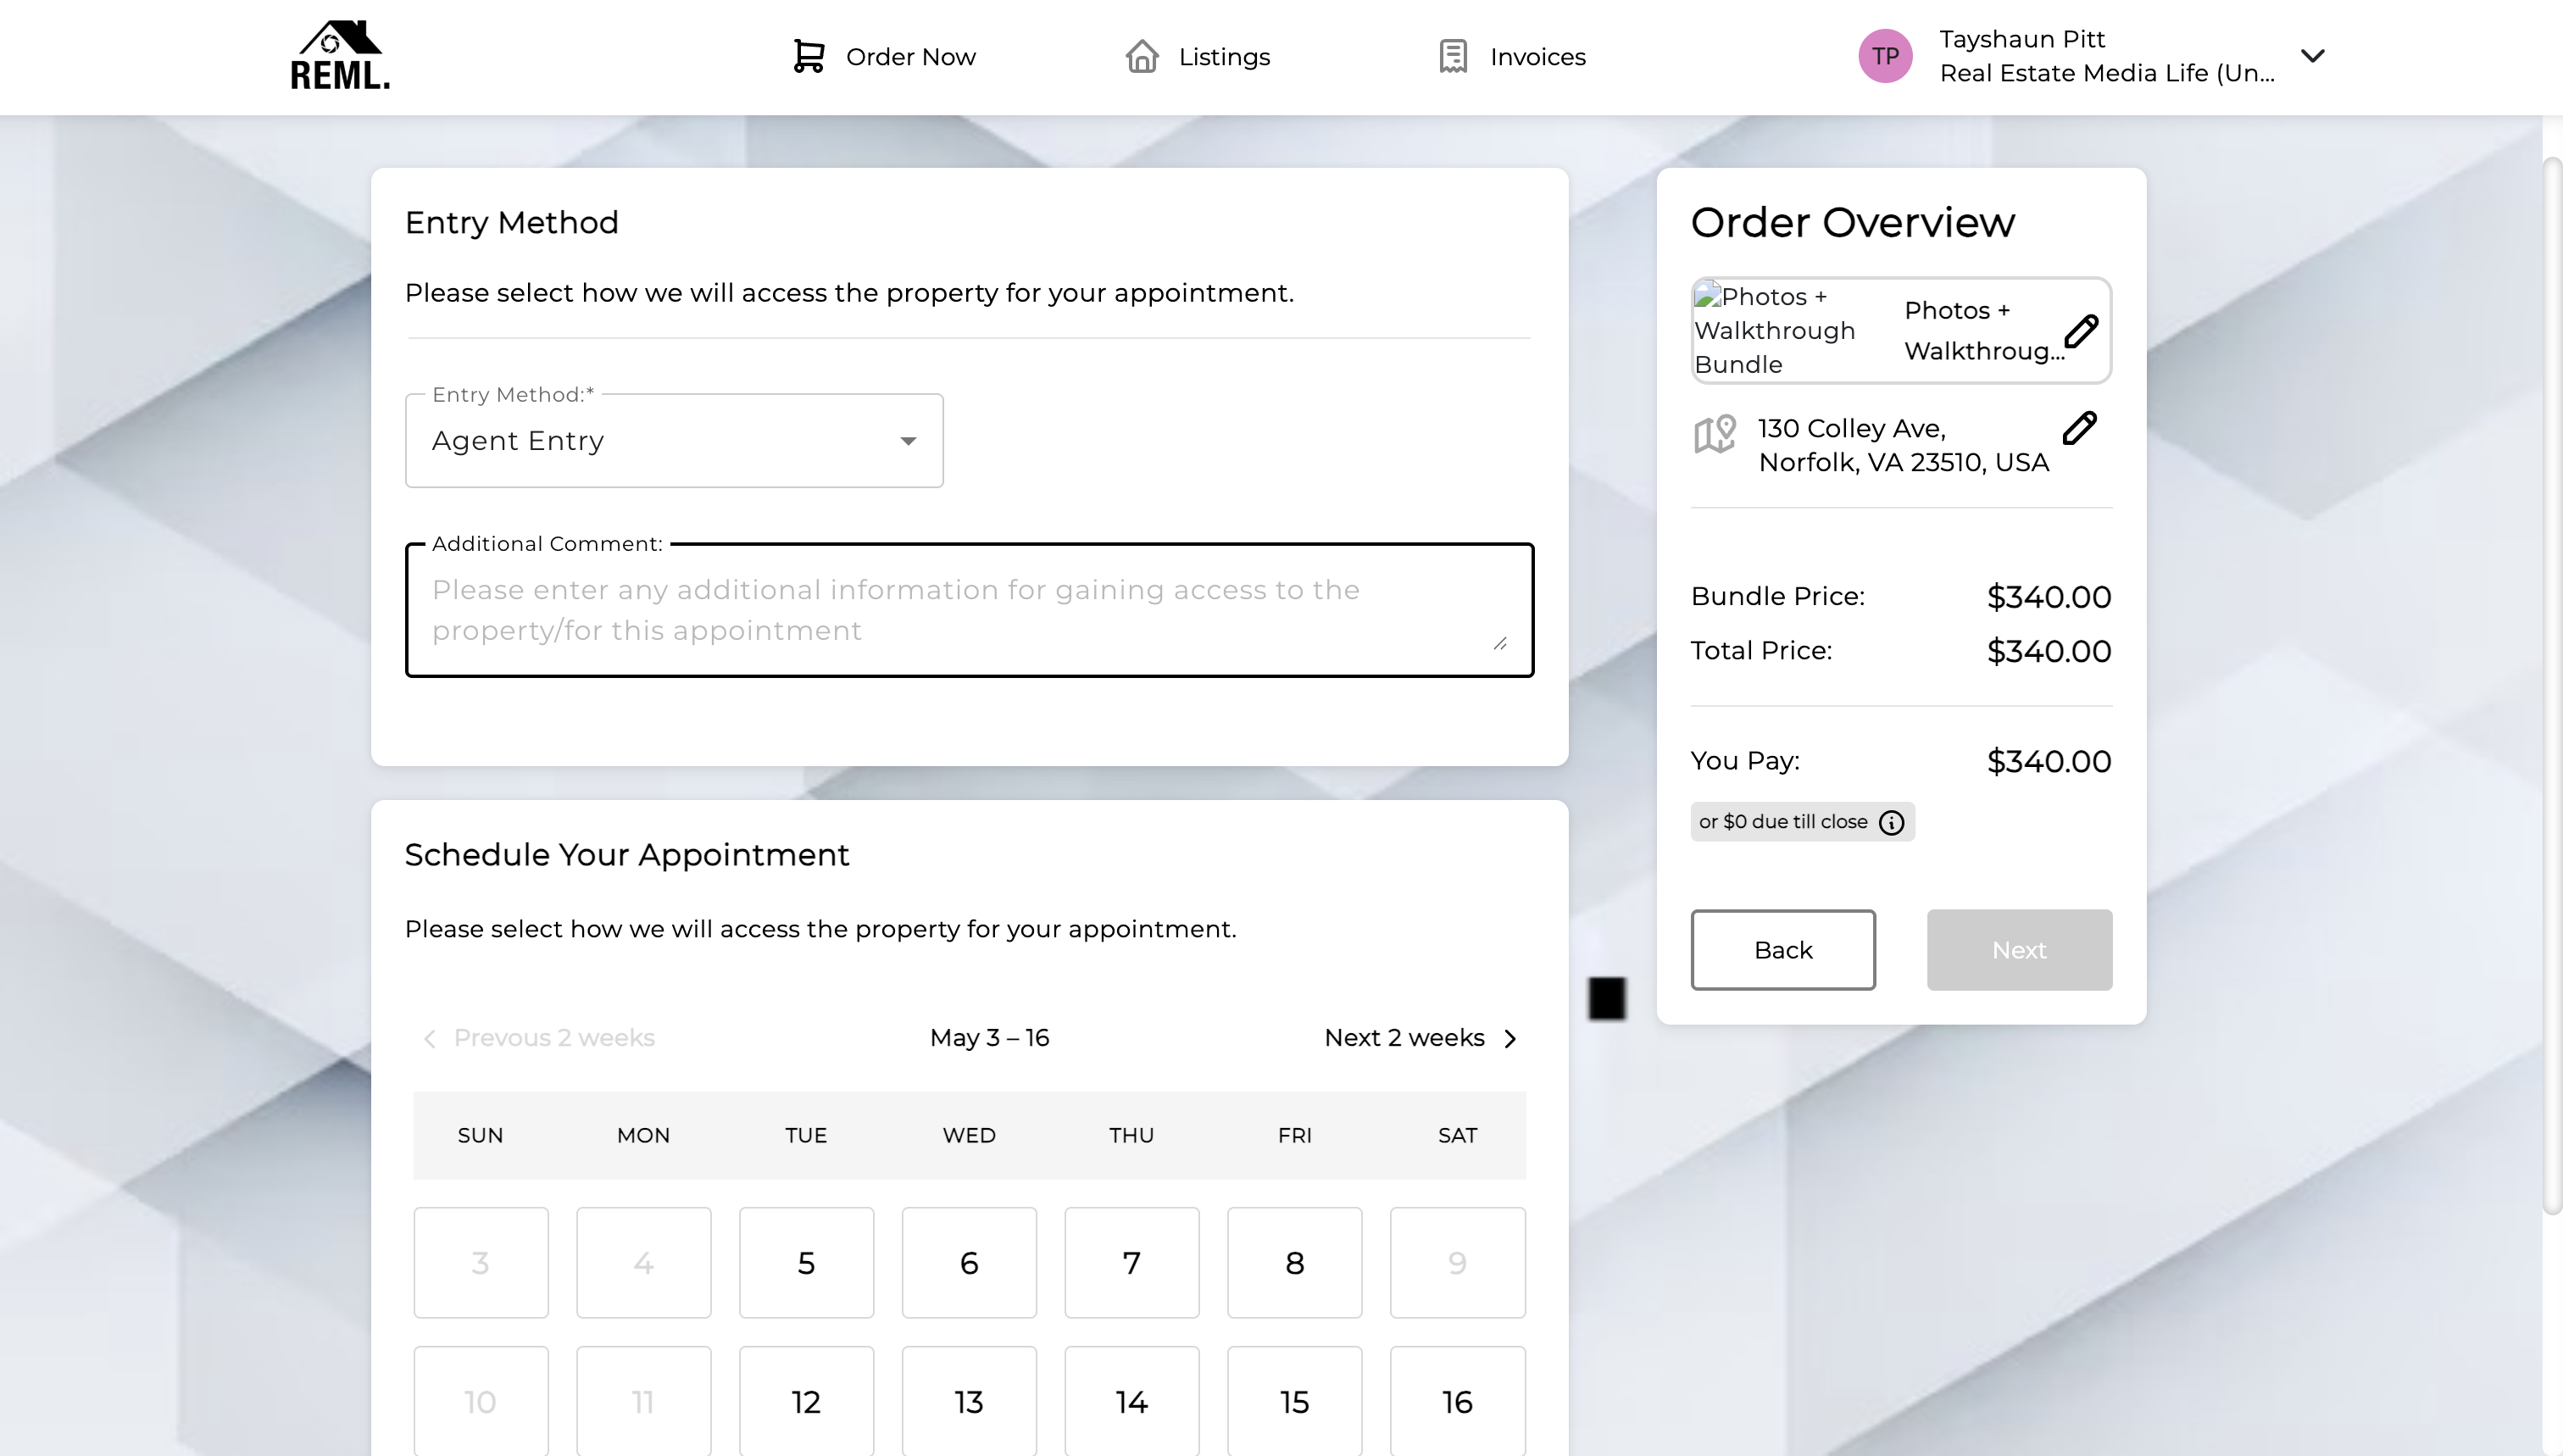This screenshot has height=1456, width=2563.
Task: Pick day 7 on the calendar
Action: [x=1132, y=1263]
